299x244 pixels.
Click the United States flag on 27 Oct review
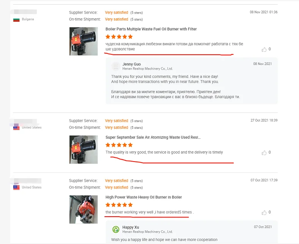(16, 128)
